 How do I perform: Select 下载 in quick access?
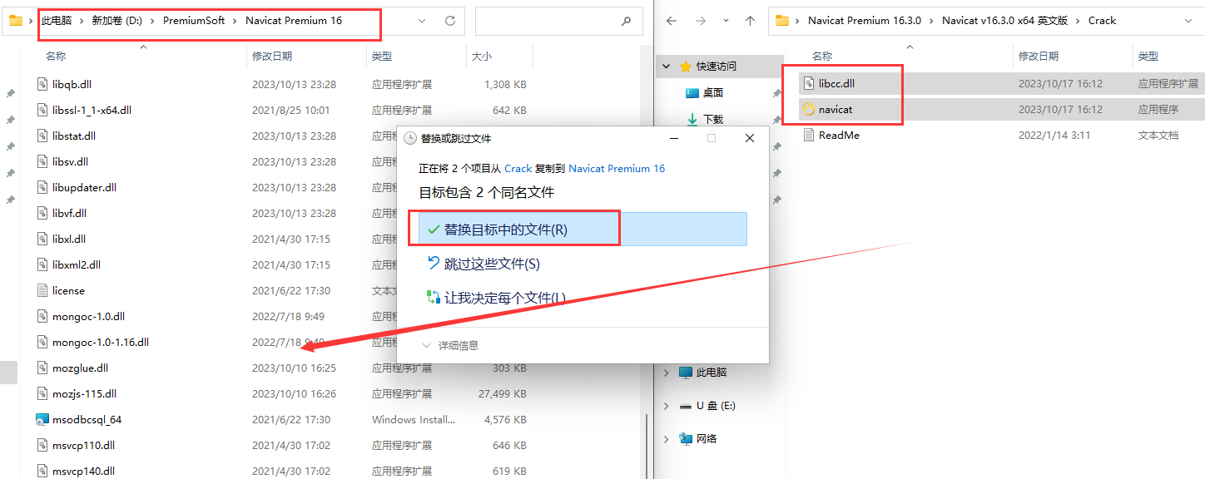click(713, 119)
